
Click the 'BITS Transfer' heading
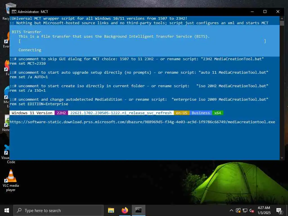[26, 32]
